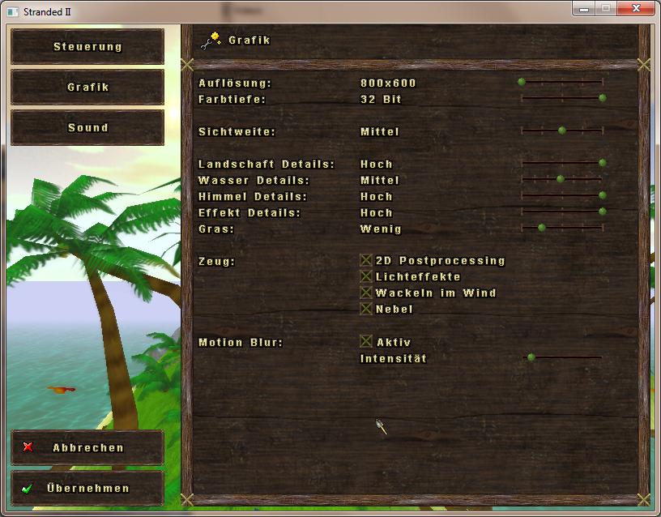This screenshot has height=517, width=661.
Task: Click the Gras slider handle
Action: (542, 228)
